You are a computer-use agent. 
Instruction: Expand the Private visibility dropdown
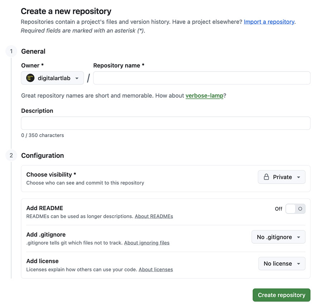(x=282, y=177)
